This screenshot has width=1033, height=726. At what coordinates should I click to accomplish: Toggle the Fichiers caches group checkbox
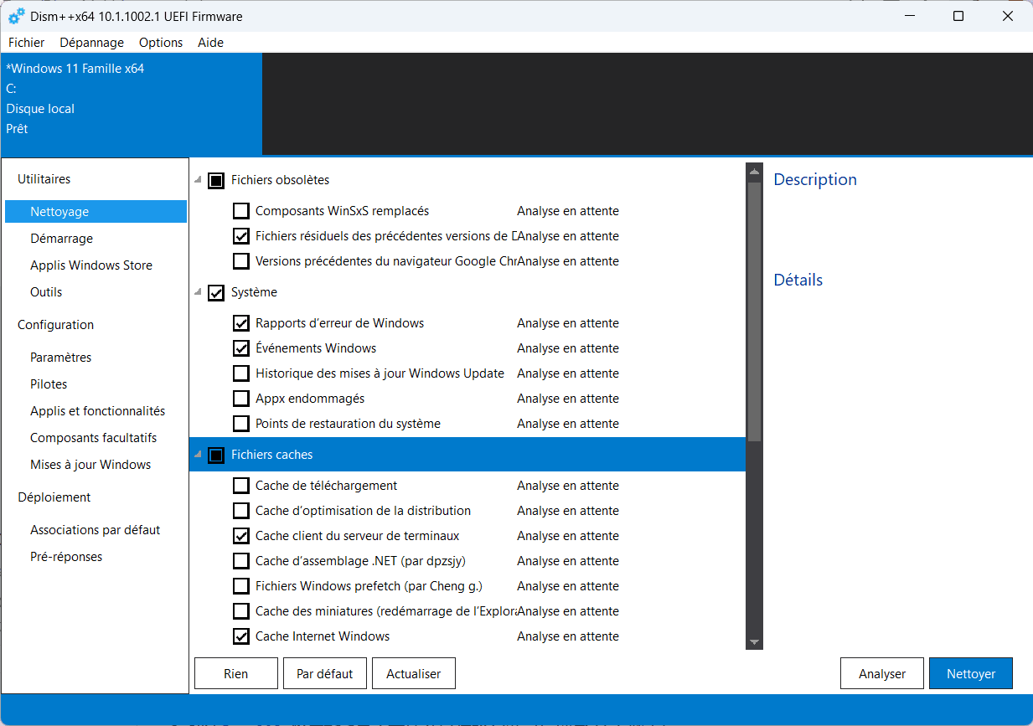coord(216,455)
